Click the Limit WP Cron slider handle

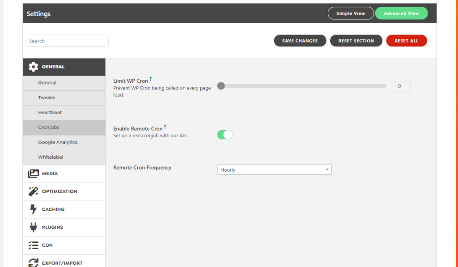221,86
